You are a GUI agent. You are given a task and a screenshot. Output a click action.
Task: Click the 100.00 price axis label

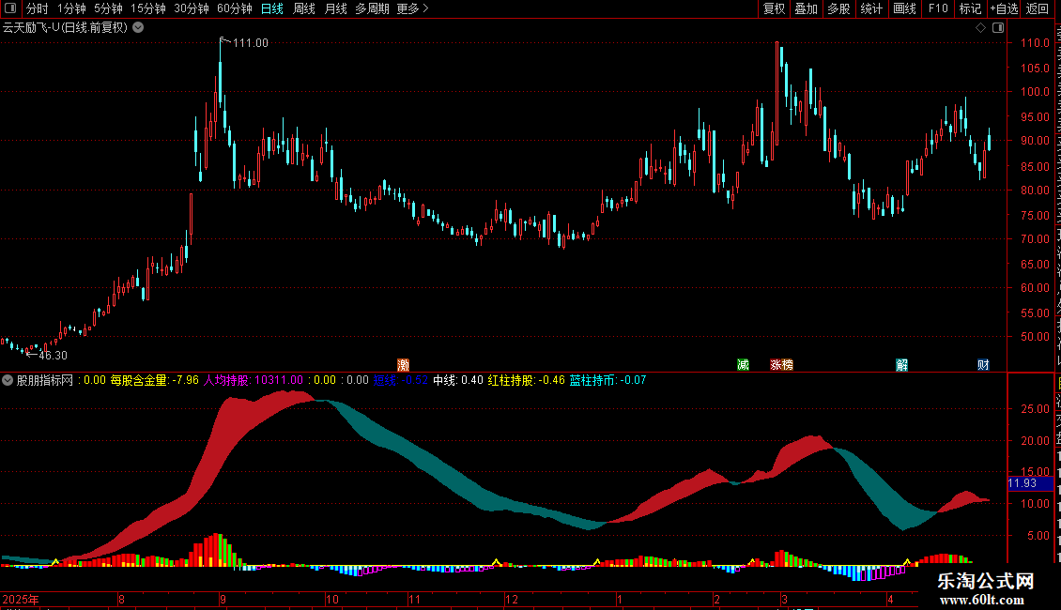(1035, 92)
